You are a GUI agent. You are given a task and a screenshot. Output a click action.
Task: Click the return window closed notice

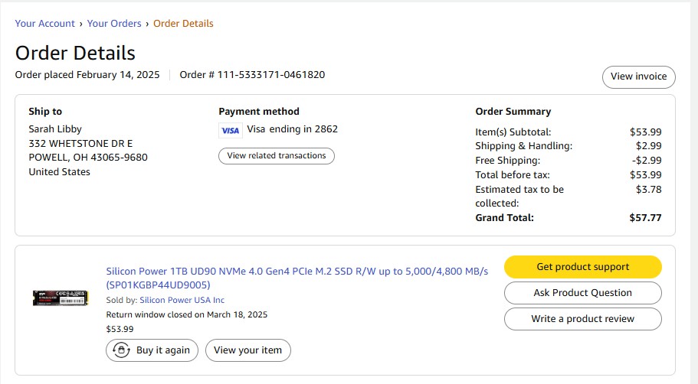tap(186, 314)
